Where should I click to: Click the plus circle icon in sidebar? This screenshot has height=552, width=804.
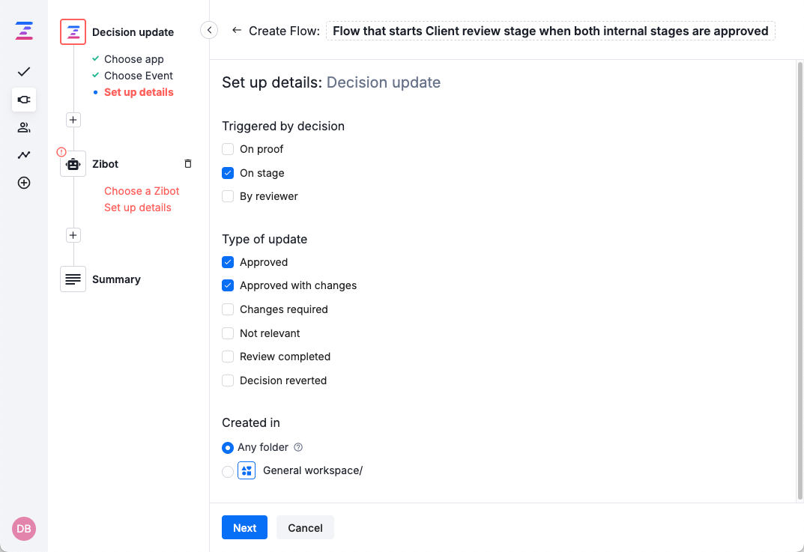pyautogui.click(x=24, y=183)
